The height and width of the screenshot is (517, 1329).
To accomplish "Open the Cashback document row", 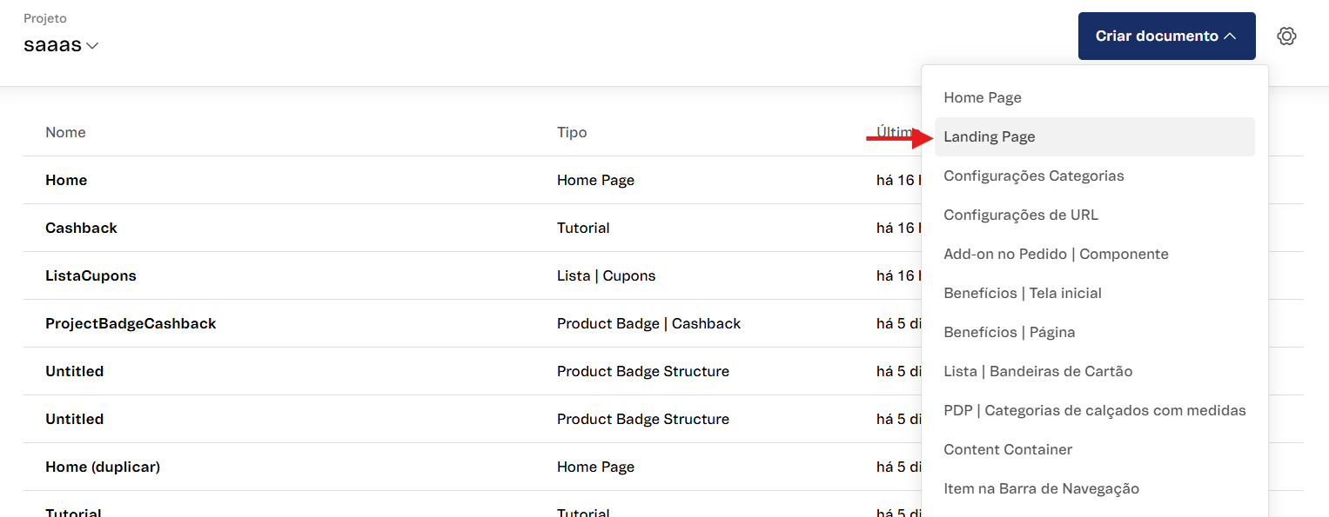I will point(81,228).
